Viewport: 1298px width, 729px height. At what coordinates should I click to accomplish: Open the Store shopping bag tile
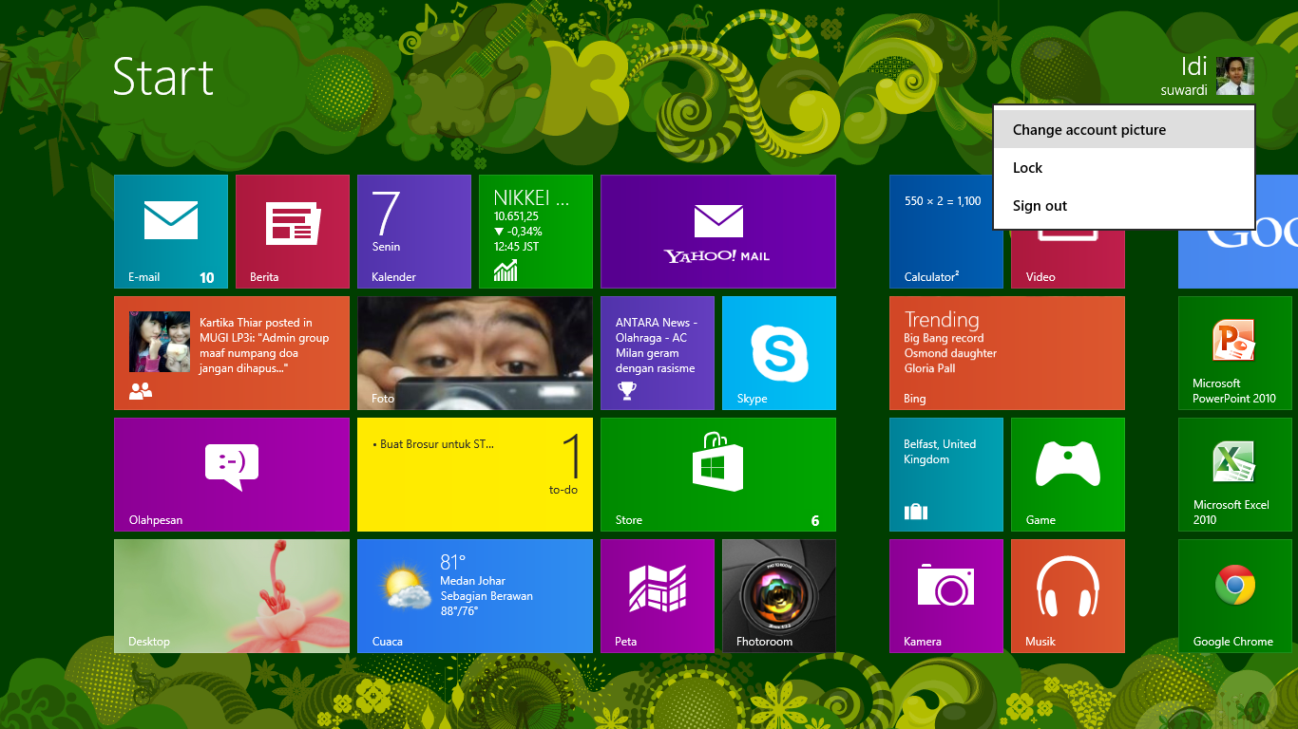(718, 475)
